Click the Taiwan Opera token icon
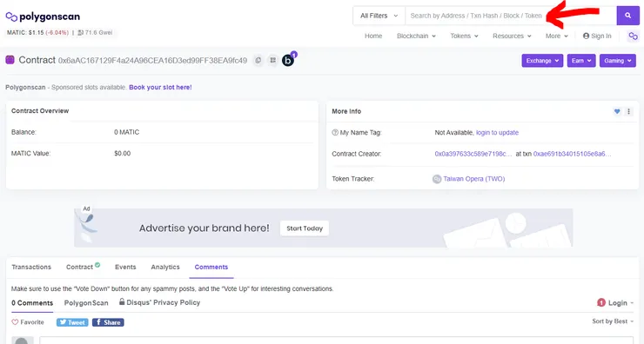This screenshot has height=344, width=644. tap(437, 179)
